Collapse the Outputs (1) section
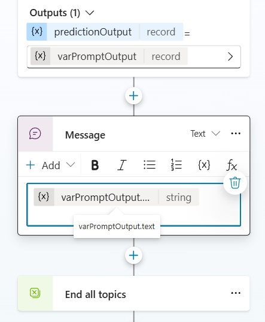 [x=90, y=13]
